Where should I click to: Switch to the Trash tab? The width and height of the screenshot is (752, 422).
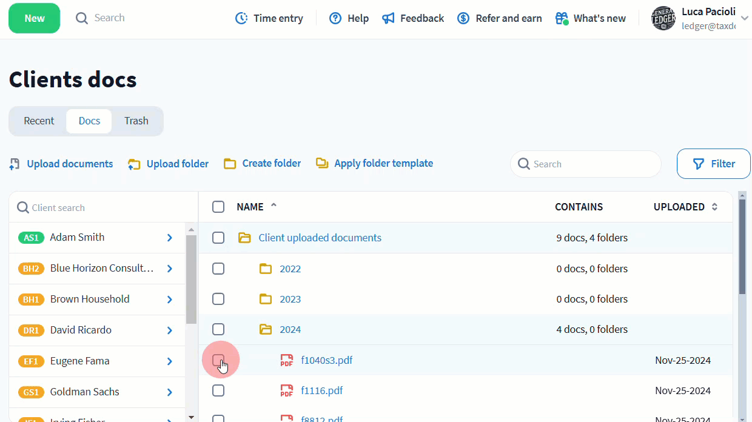point(136,121)
